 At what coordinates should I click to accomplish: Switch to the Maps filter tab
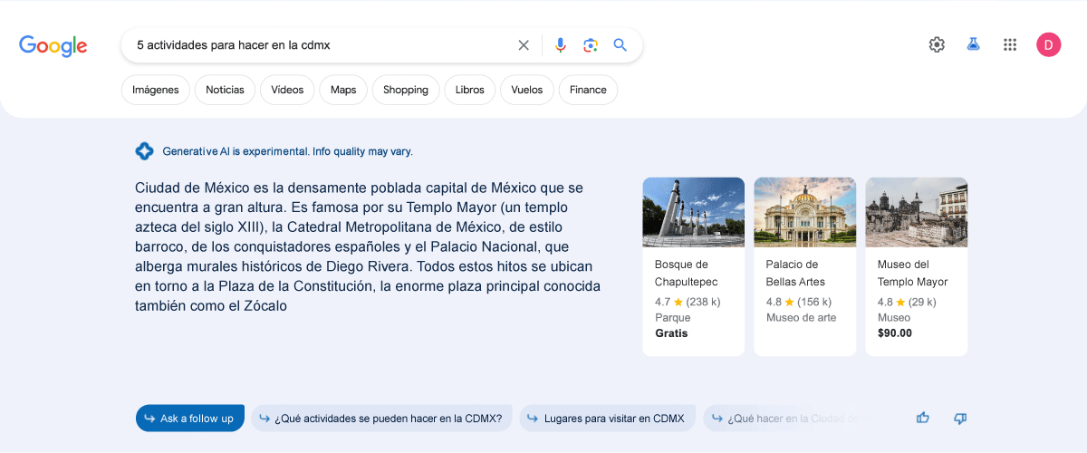click(x=343, y=90)
